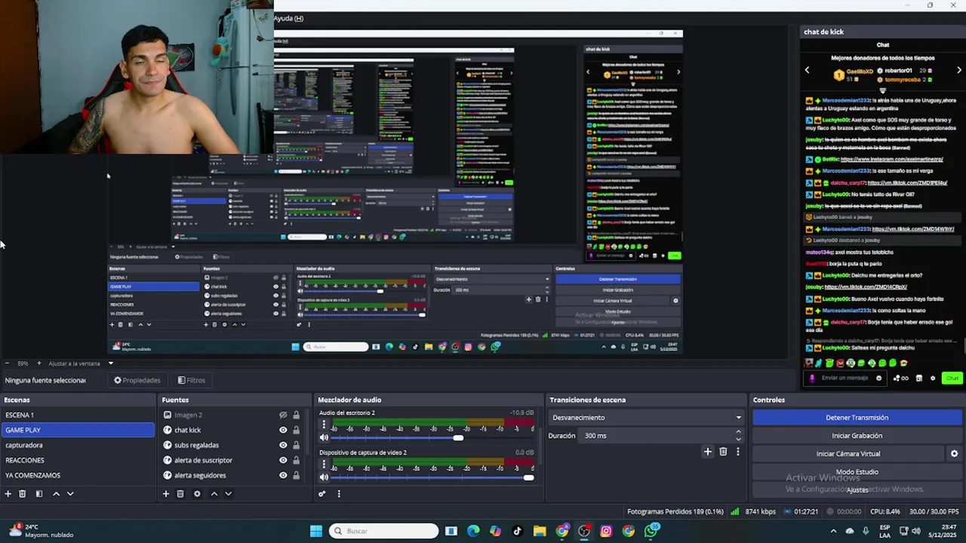Viewport: 966px width, 543px height.
Task: Mute Dispositivo de captura de video 2
Action: (x=324, y=477)
